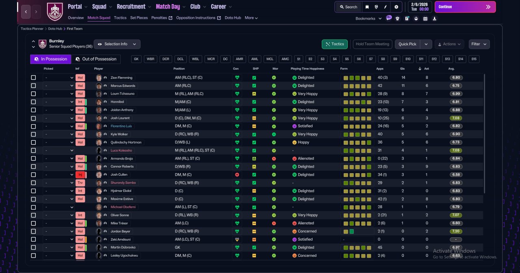Open the calendar icon in bookmarks bar
This screenshot has height=273, width=520.
[x=425, y=18]
